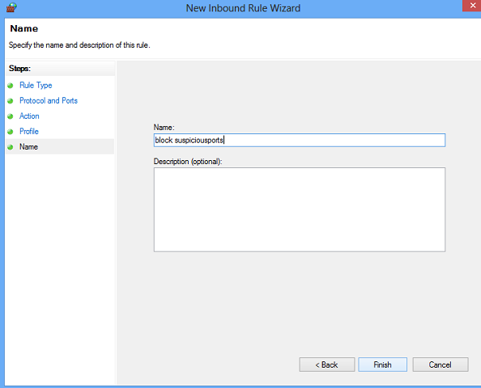Viewport: 481px width, 388px height.
Task: Select the Name step in sidebar
Action: (29, 146)
